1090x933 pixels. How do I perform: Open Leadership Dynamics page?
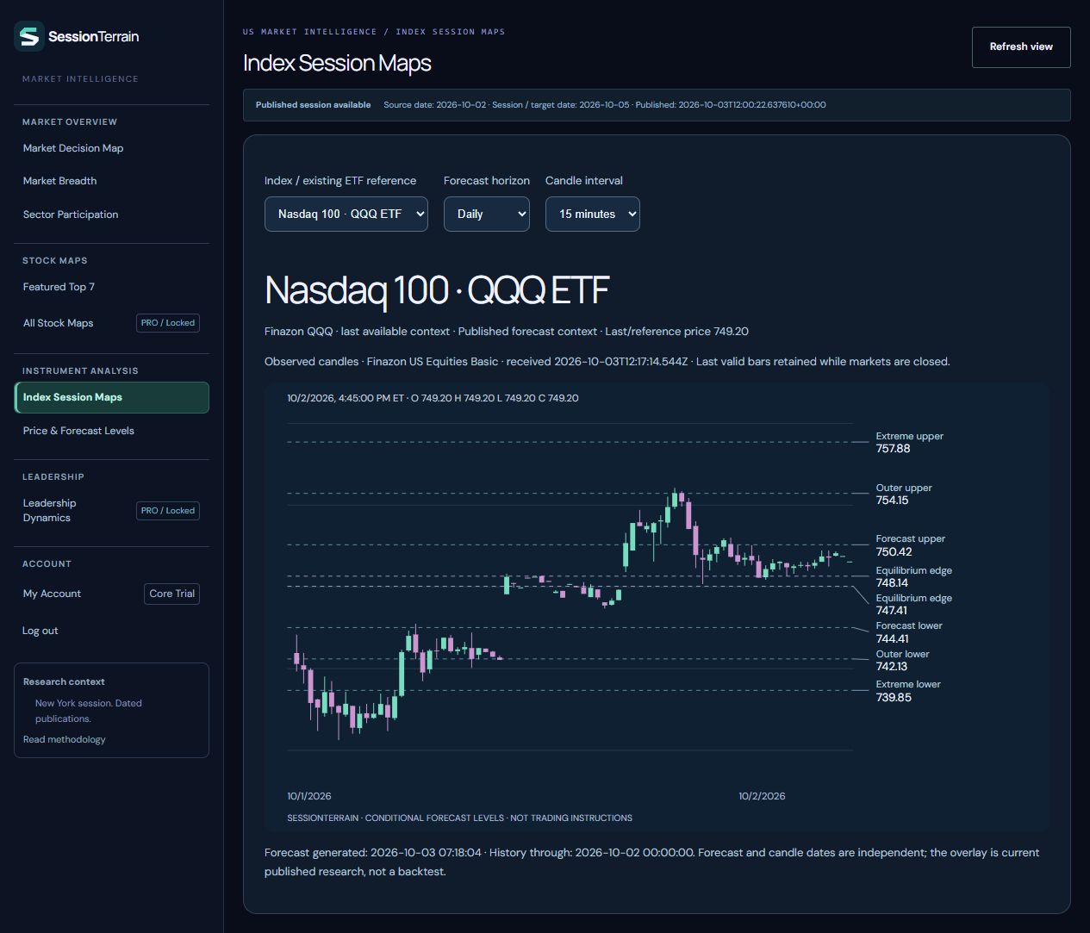[x=49, y=510]
